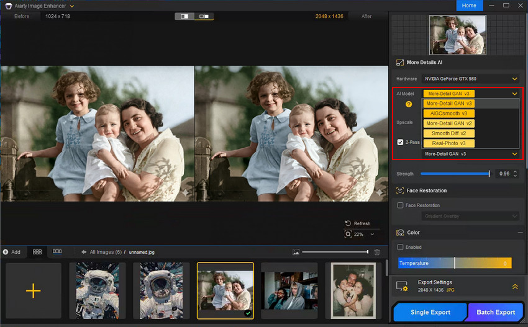The width and height of the screenshot is (528, 327).
Task: Click Batch Export
Action: 495,312
